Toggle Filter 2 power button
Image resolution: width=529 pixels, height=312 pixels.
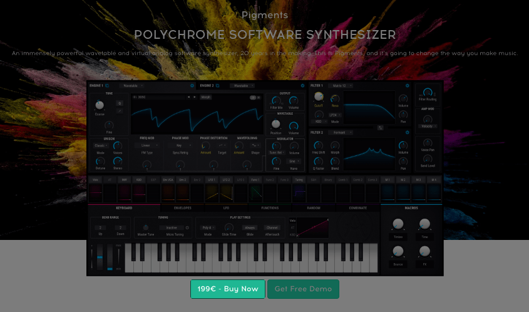[x=407, y=132]
